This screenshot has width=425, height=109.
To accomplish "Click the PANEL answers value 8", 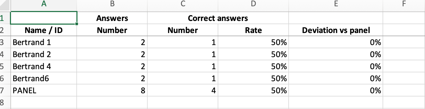I will click(112, 90).
